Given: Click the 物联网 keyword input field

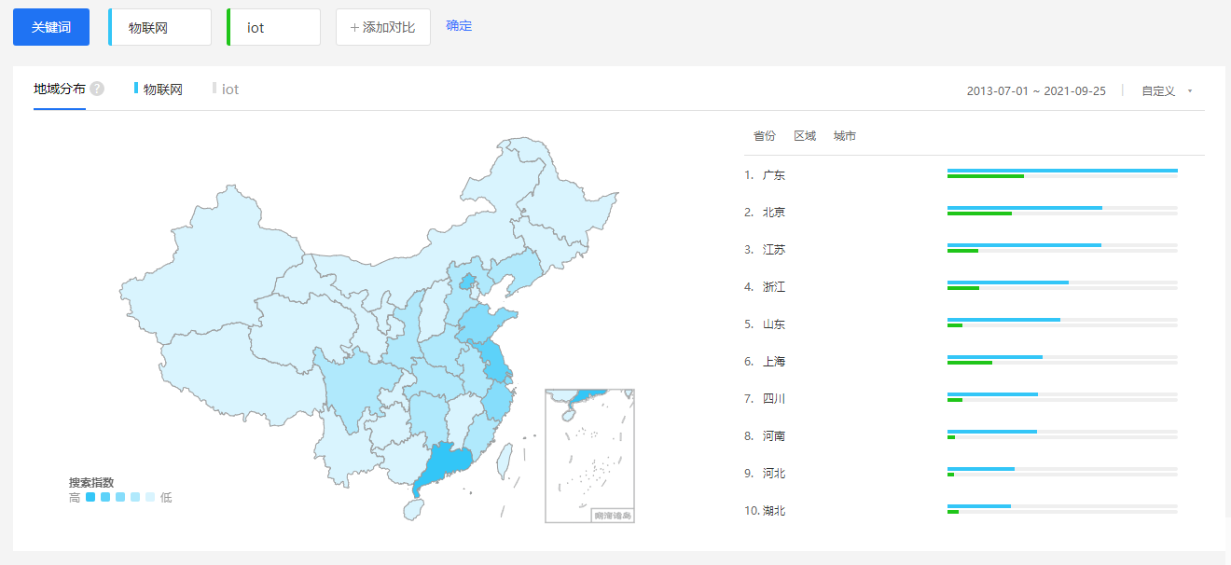Looking at the screenshot, I should [160, 28].
